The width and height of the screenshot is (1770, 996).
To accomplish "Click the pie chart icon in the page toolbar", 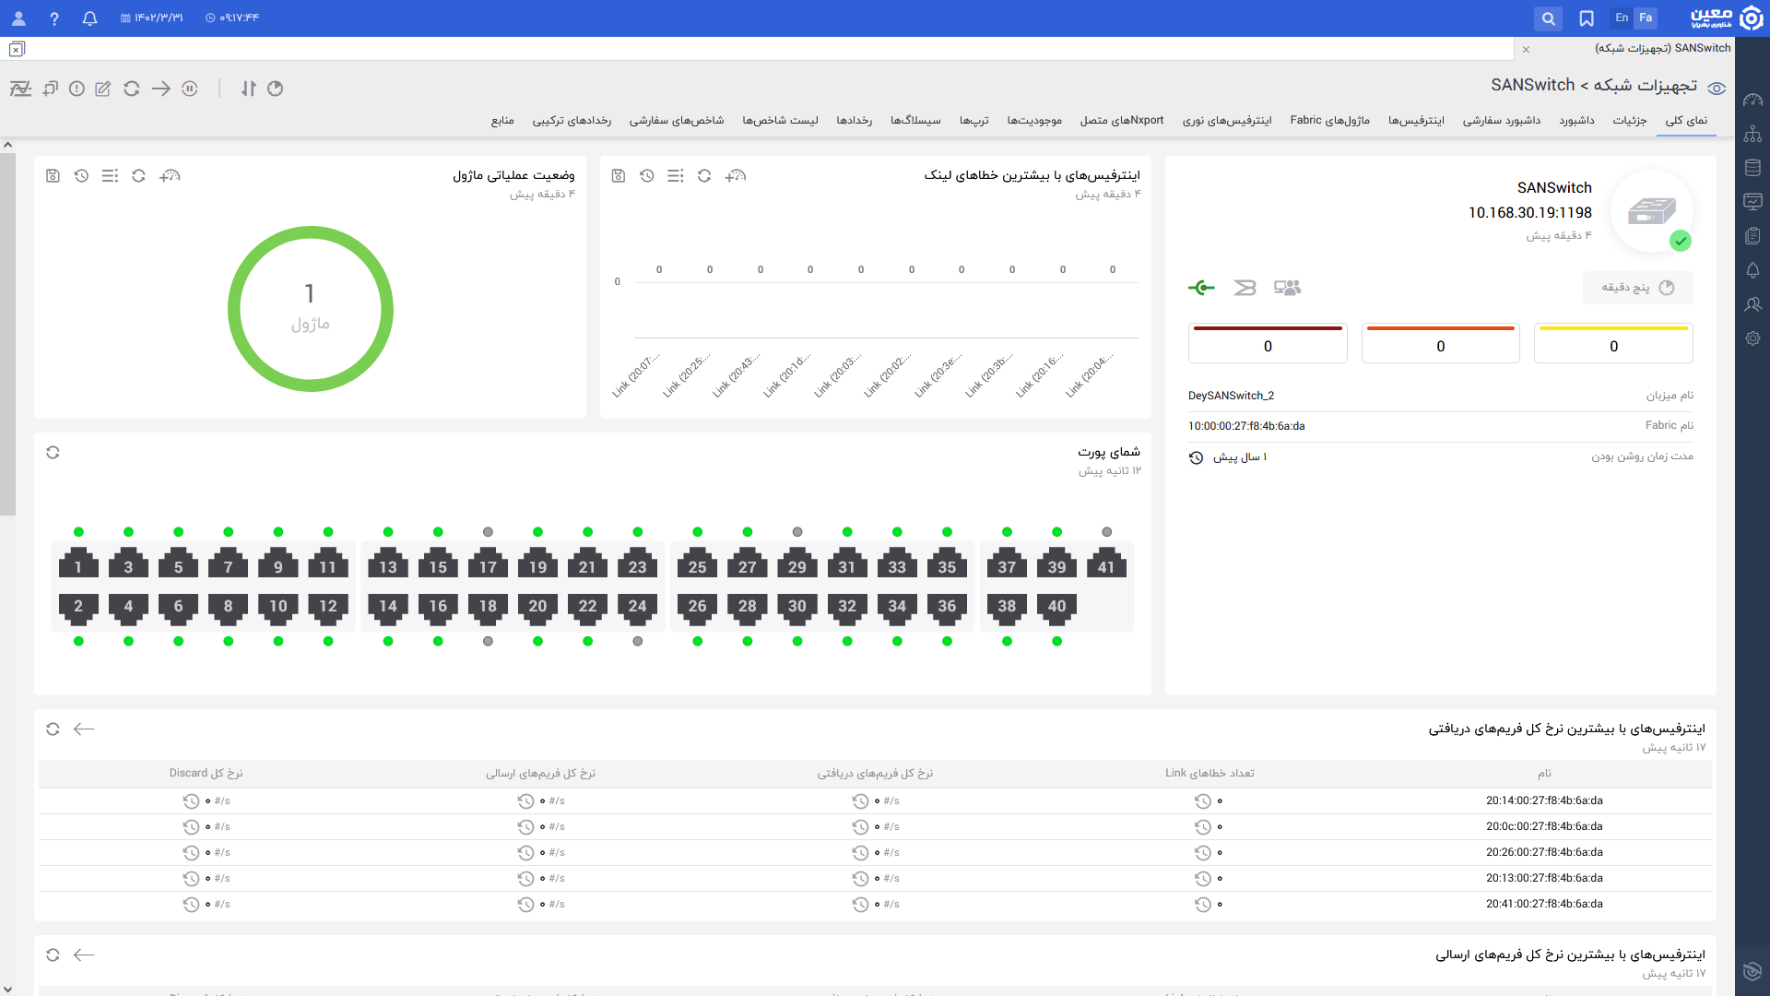I will 276,89.
